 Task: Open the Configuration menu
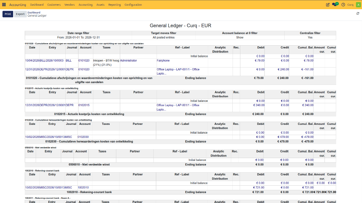[x=133, y=5]
